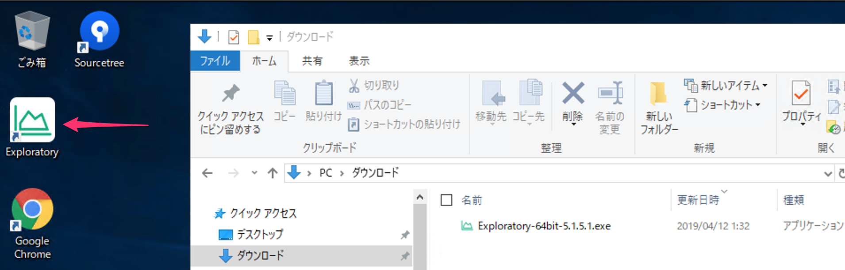This screenshot has width=845, height=270.
Task: Select the Sourcetree desktop shortcut
Action: click(99, 40)
